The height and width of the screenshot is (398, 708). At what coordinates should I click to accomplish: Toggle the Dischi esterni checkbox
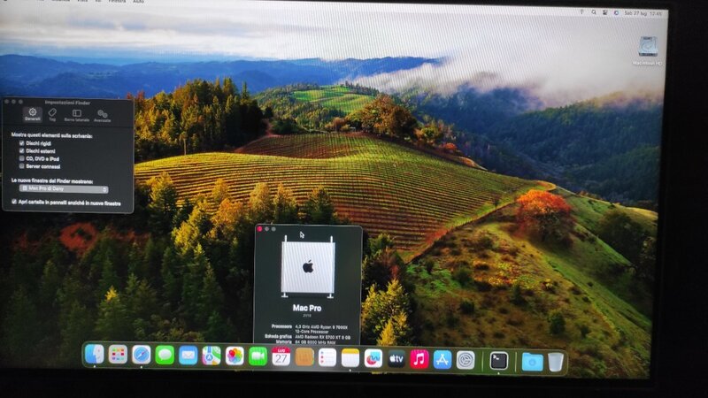click(21, 150)
